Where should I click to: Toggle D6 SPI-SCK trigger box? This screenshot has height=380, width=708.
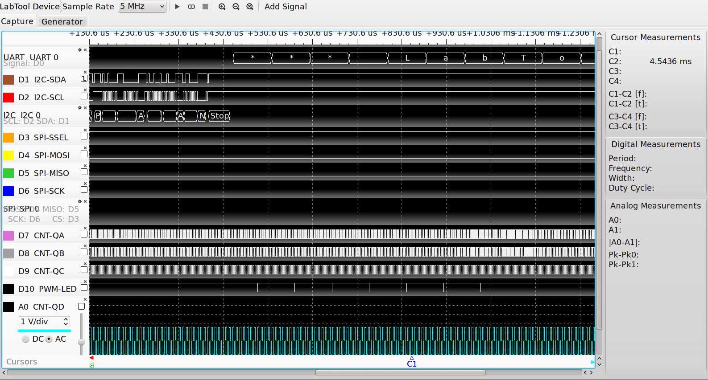84,190
